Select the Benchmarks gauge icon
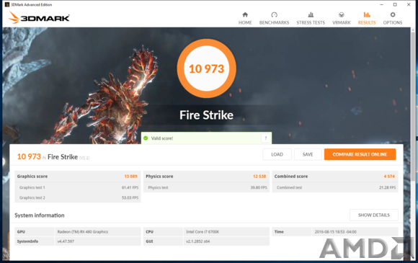The height and width of the screenshot is (263, 418). click(x=274, y=14)
